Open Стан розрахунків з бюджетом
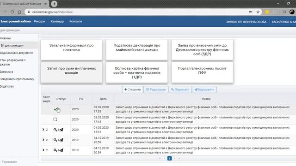The image size is (296, 166). [12, 62]
